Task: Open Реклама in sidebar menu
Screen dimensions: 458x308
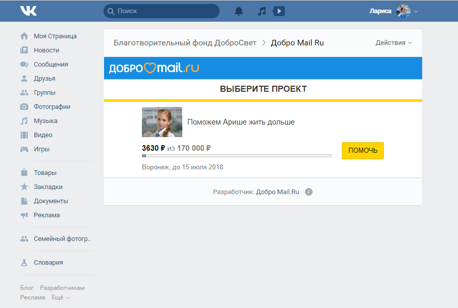Action: click(x=47, y=215)
